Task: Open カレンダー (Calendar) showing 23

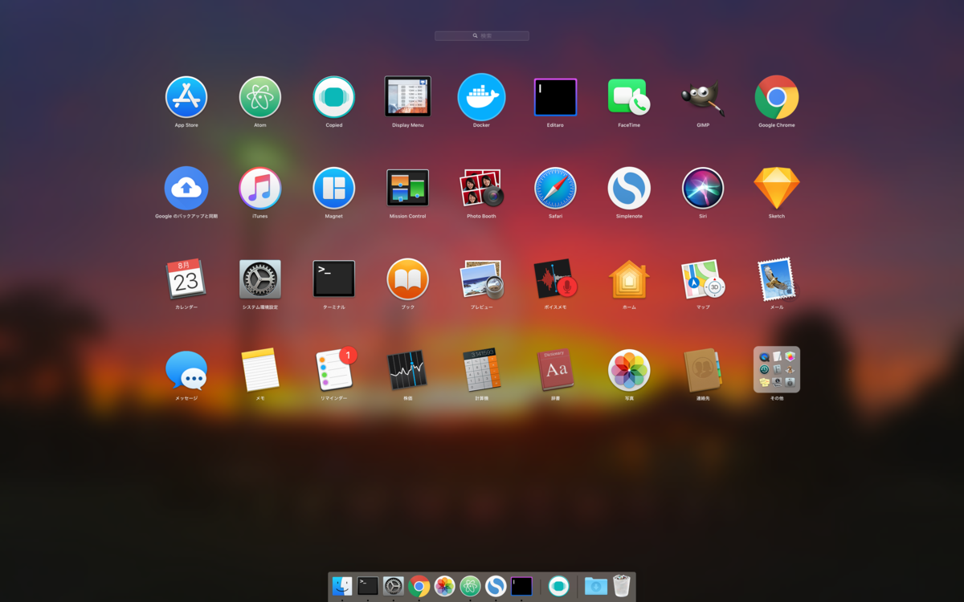Action: tap(186, 279)
